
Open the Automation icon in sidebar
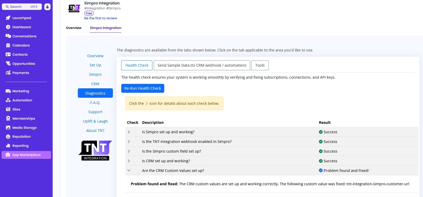click(8, 100)
